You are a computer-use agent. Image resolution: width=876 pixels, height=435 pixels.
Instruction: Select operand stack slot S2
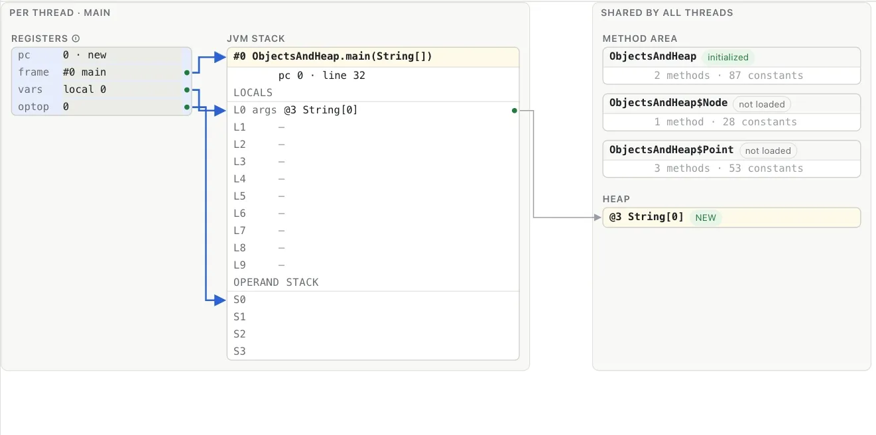pos(373,334)
